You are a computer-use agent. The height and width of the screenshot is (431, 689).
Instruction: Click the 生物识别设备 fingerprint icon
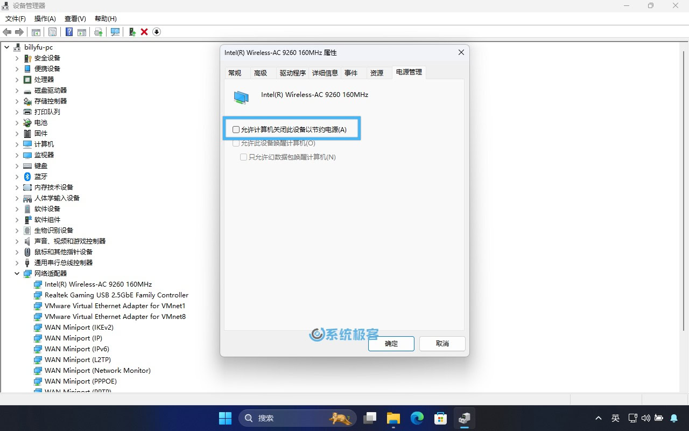pos(27,230)
